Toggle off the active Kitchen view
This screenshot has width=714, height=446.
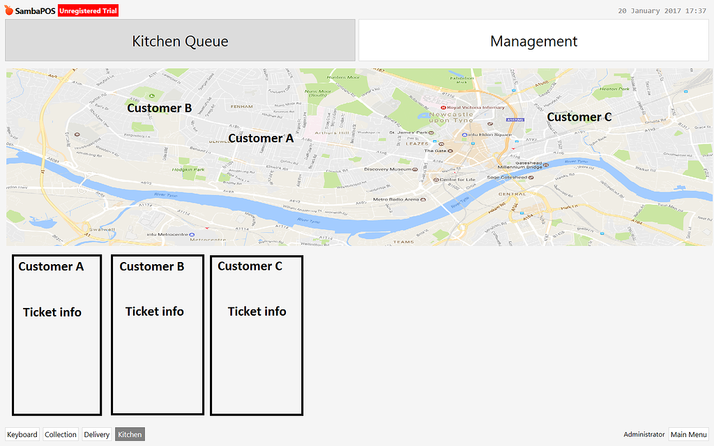click(x=129, y=433)
